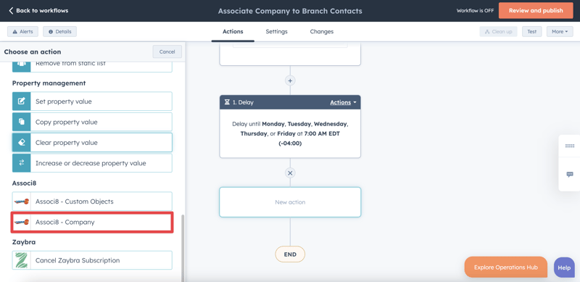Screen dimensions: 580x282
Task: Select the Clear property value eraser icon
Action: tap(22, 143)
